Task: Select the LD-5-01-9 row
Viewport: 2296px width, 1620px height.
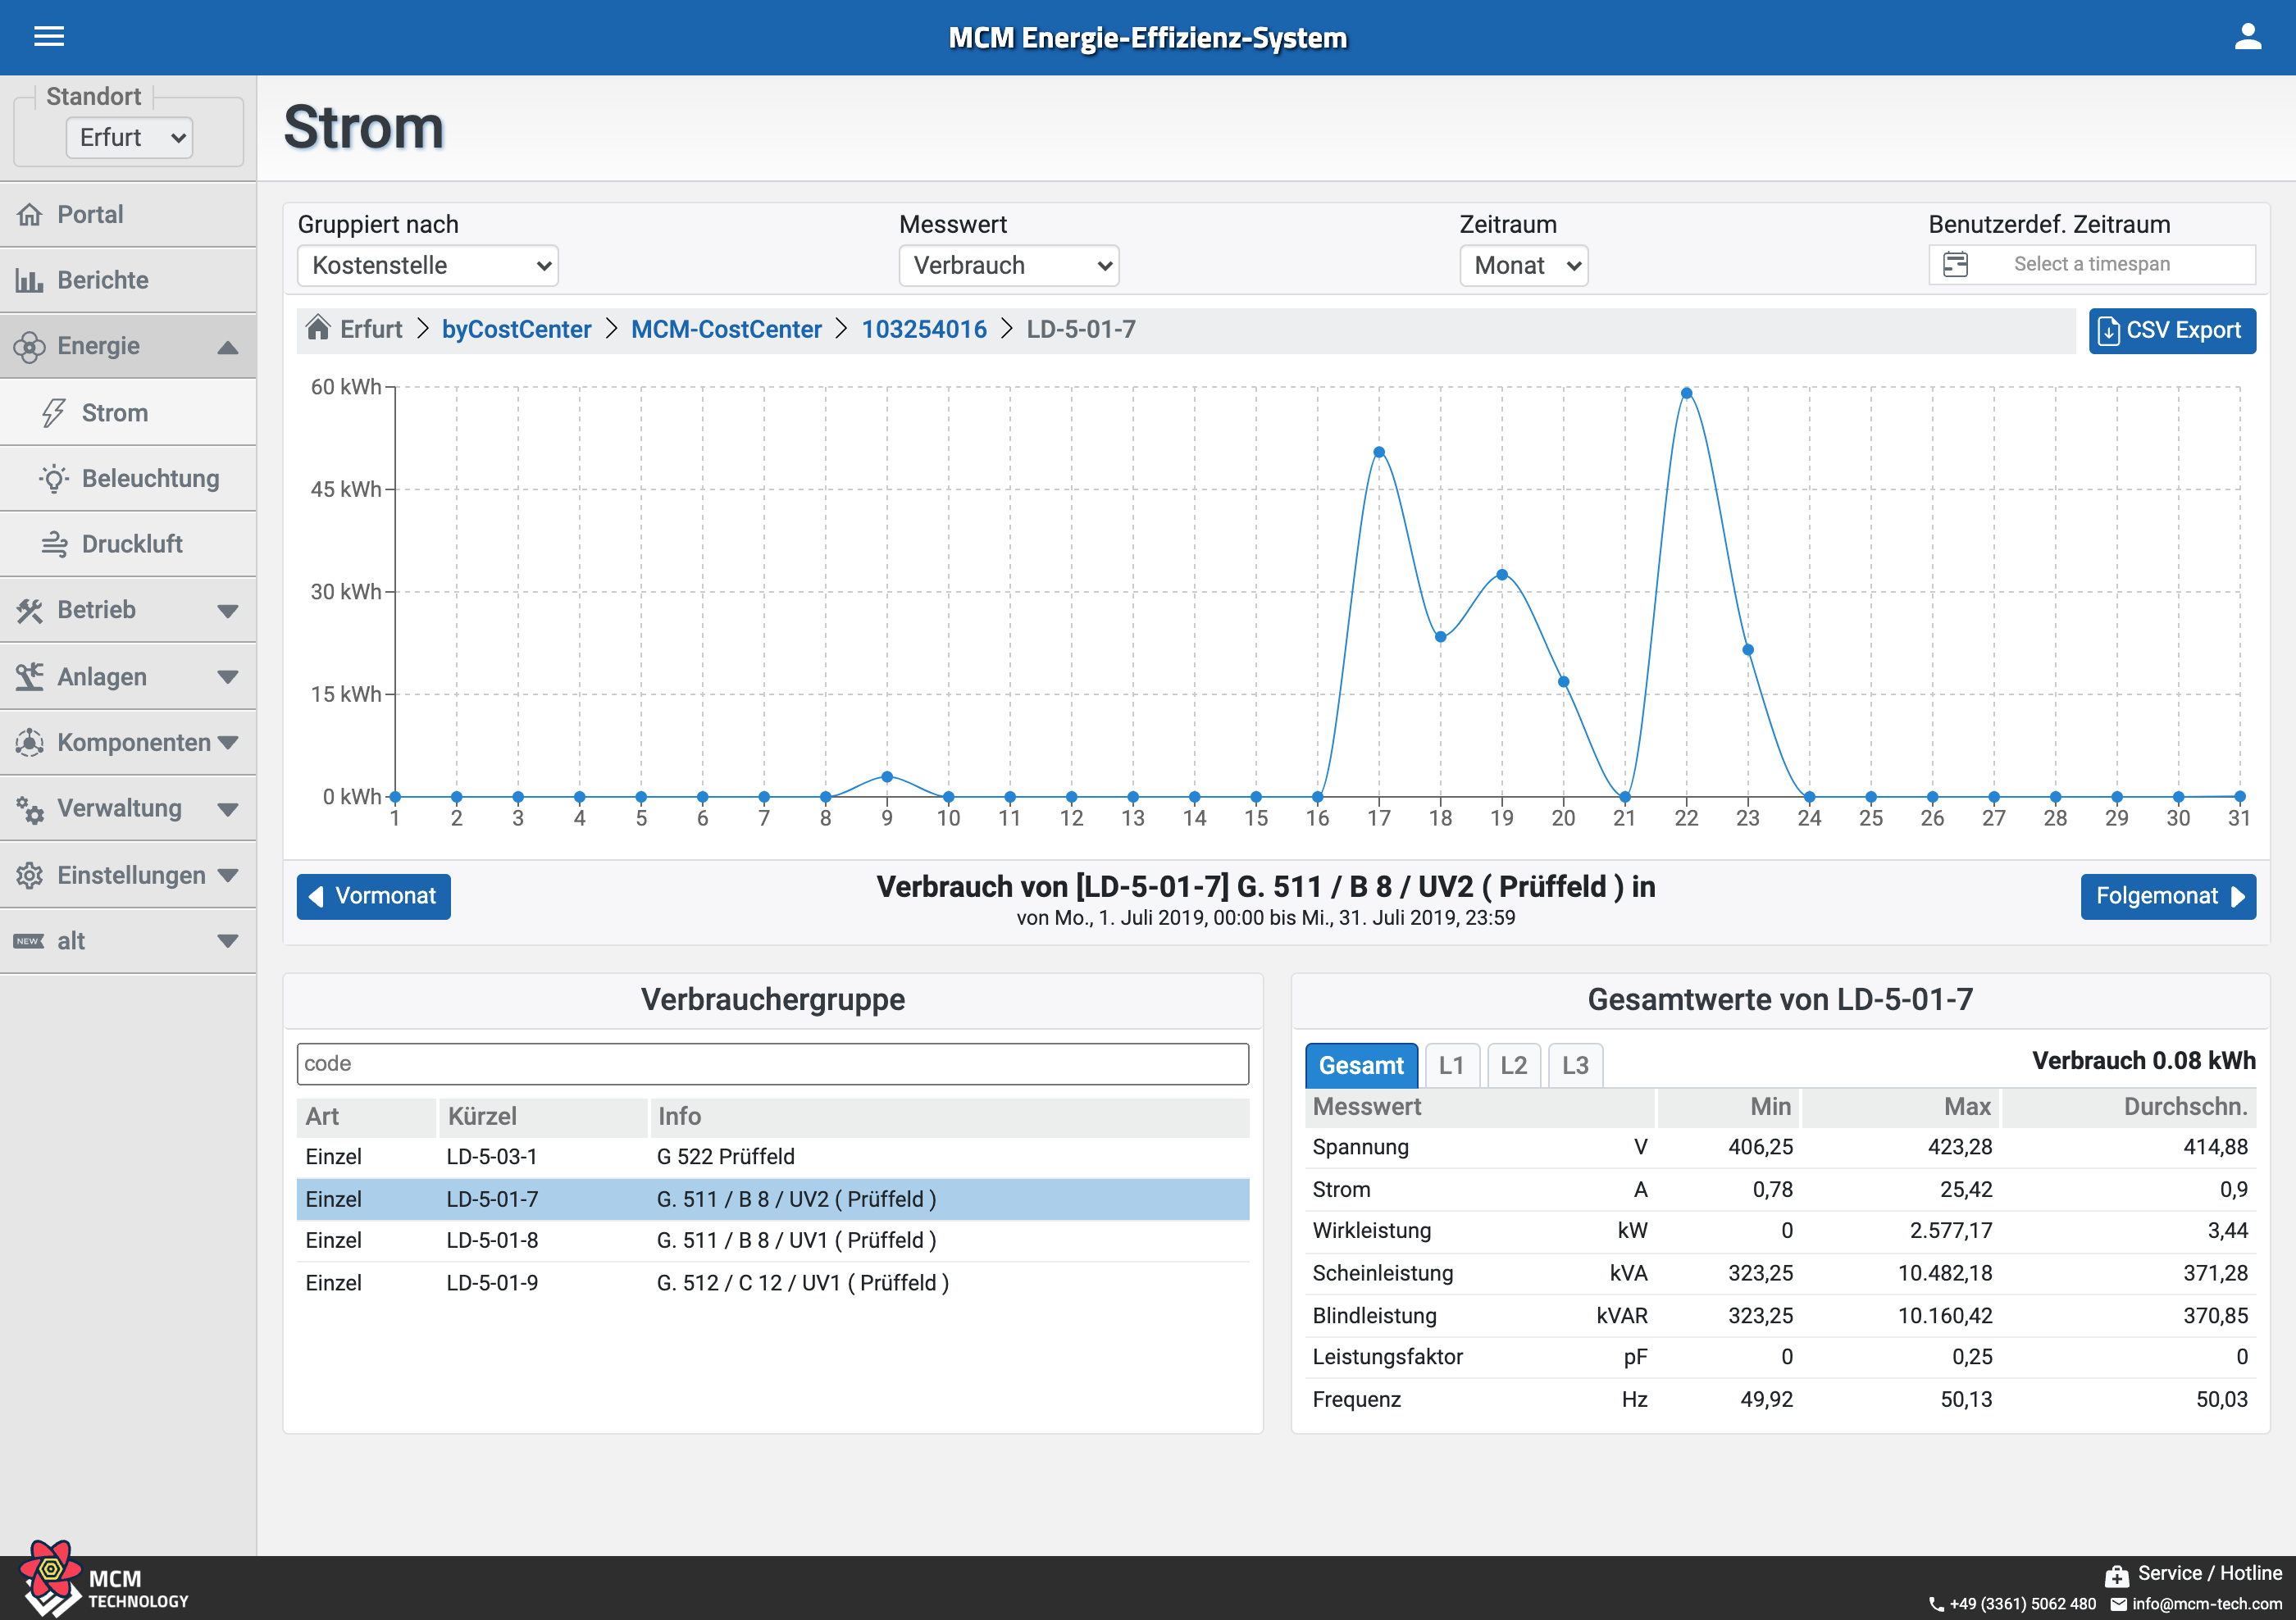Action: (772, 1284)
